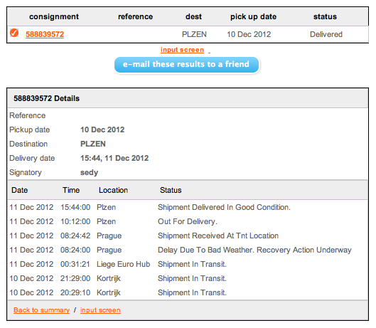Click the Status header in tracking table
The height and width of the screenshot is (328, 376).
pos(171,190)
